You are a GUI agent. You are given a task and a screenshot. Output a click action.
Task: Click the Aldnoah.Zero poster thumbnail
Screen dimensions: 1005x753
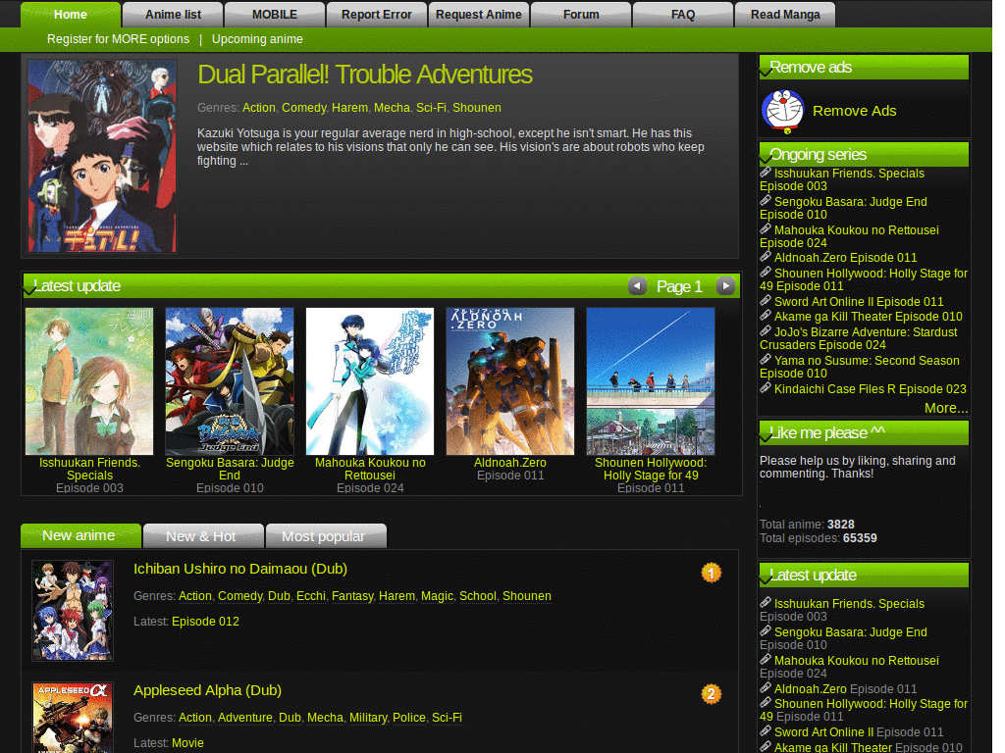coord(510,380)
